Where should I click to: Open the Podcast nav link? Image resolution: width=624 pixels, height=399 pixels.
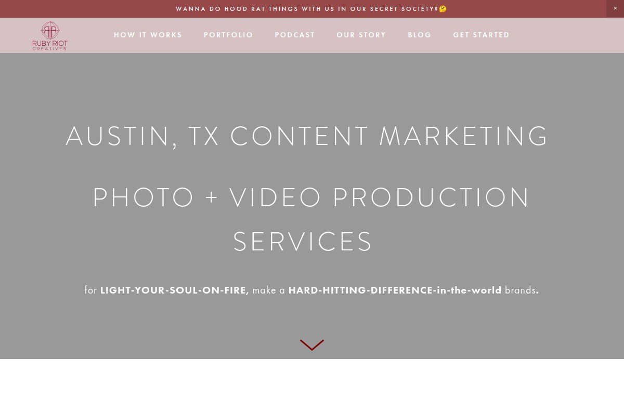pyautogui.click(x=295, y=35)
